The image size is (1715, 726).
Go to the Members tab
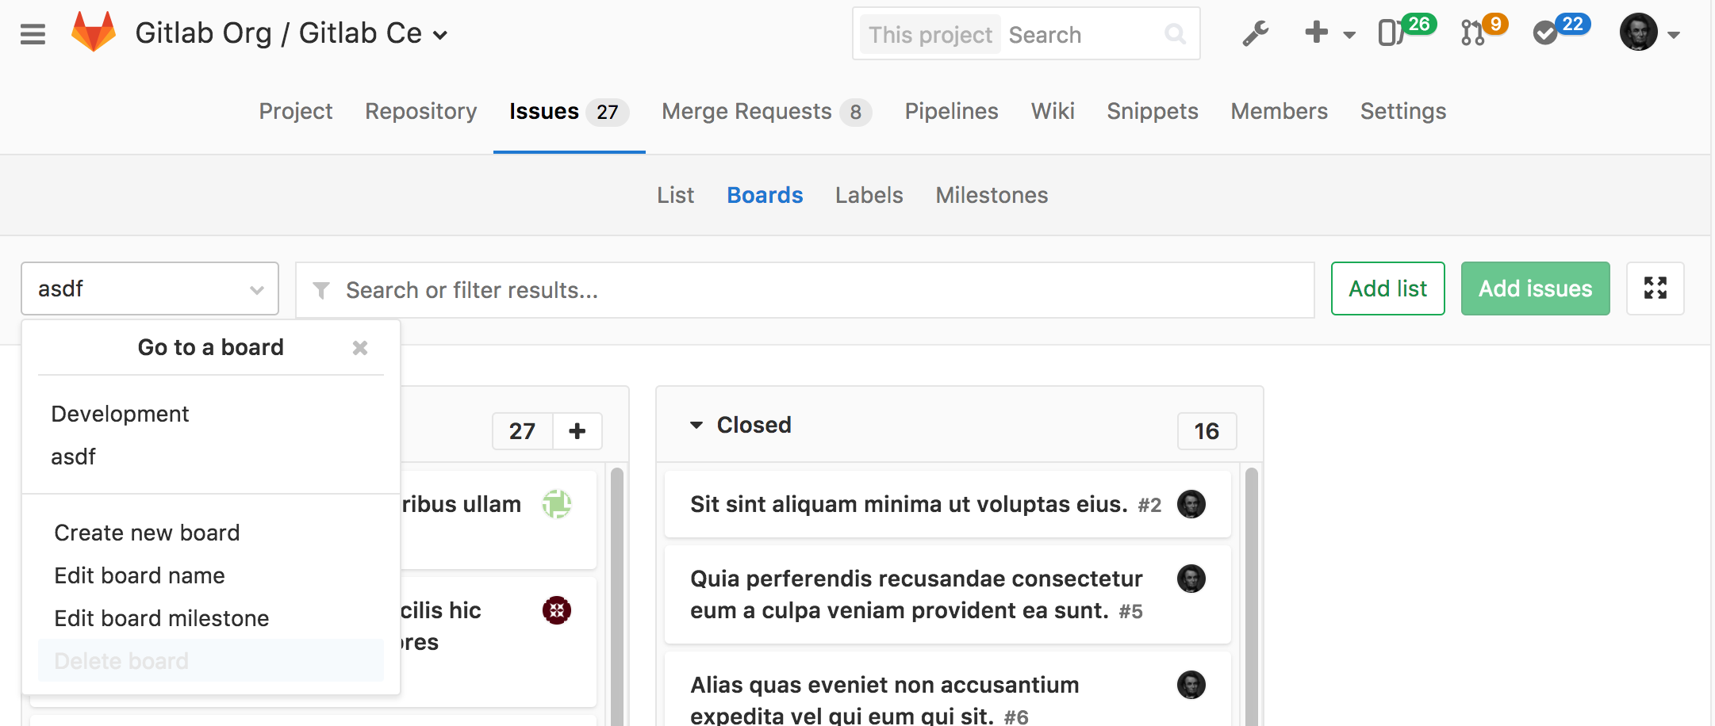(1279, 111)
